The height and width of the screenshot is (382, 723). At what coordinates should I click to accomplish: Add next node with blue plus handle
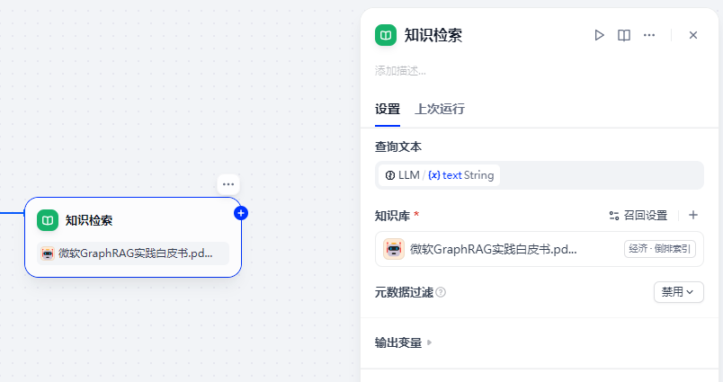241,213
